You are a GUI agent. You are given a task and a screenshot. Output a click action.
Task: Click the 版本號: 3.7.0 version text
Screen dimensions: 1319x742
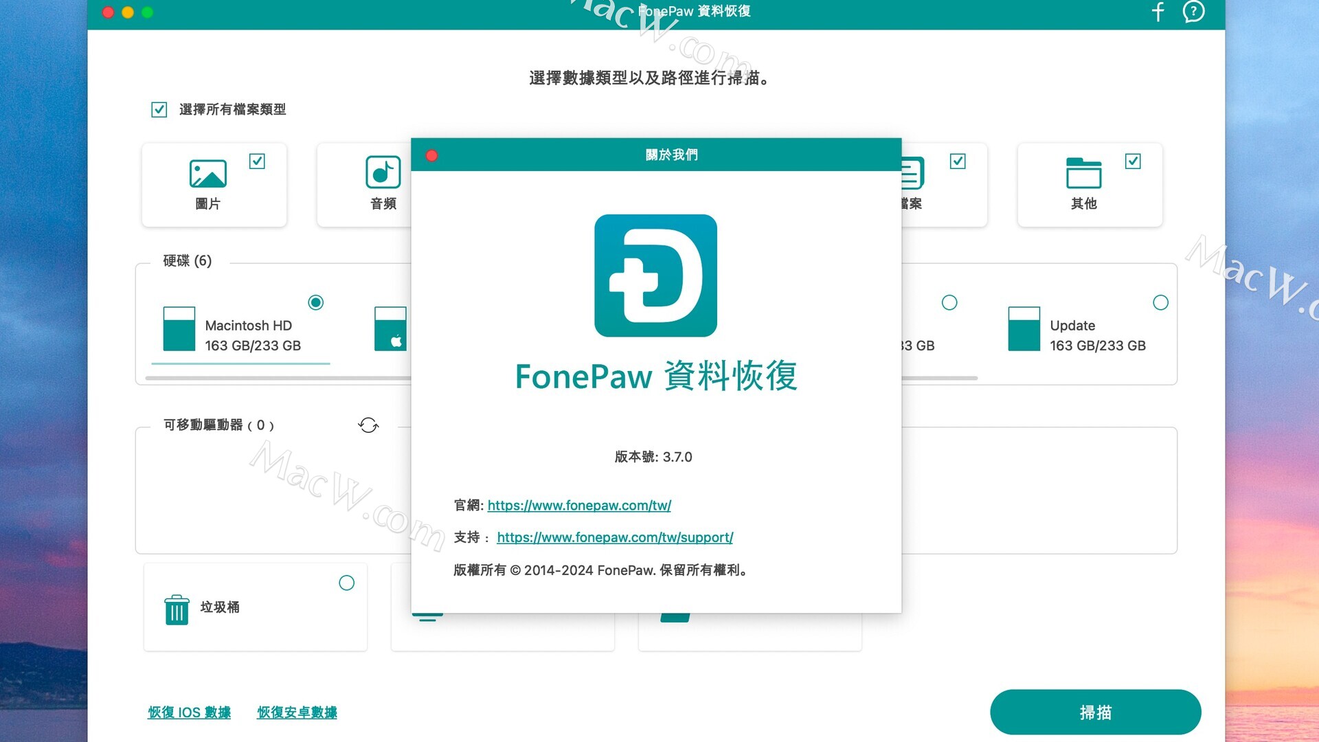click(x=653, y=457)
